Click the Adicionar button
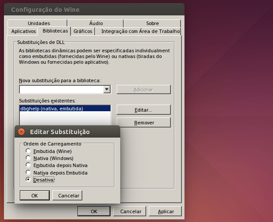The height and width of the screenshot is (222, 273). coord(144,90)
